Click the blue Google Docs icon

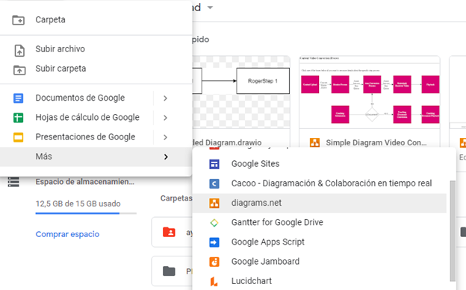19,98
